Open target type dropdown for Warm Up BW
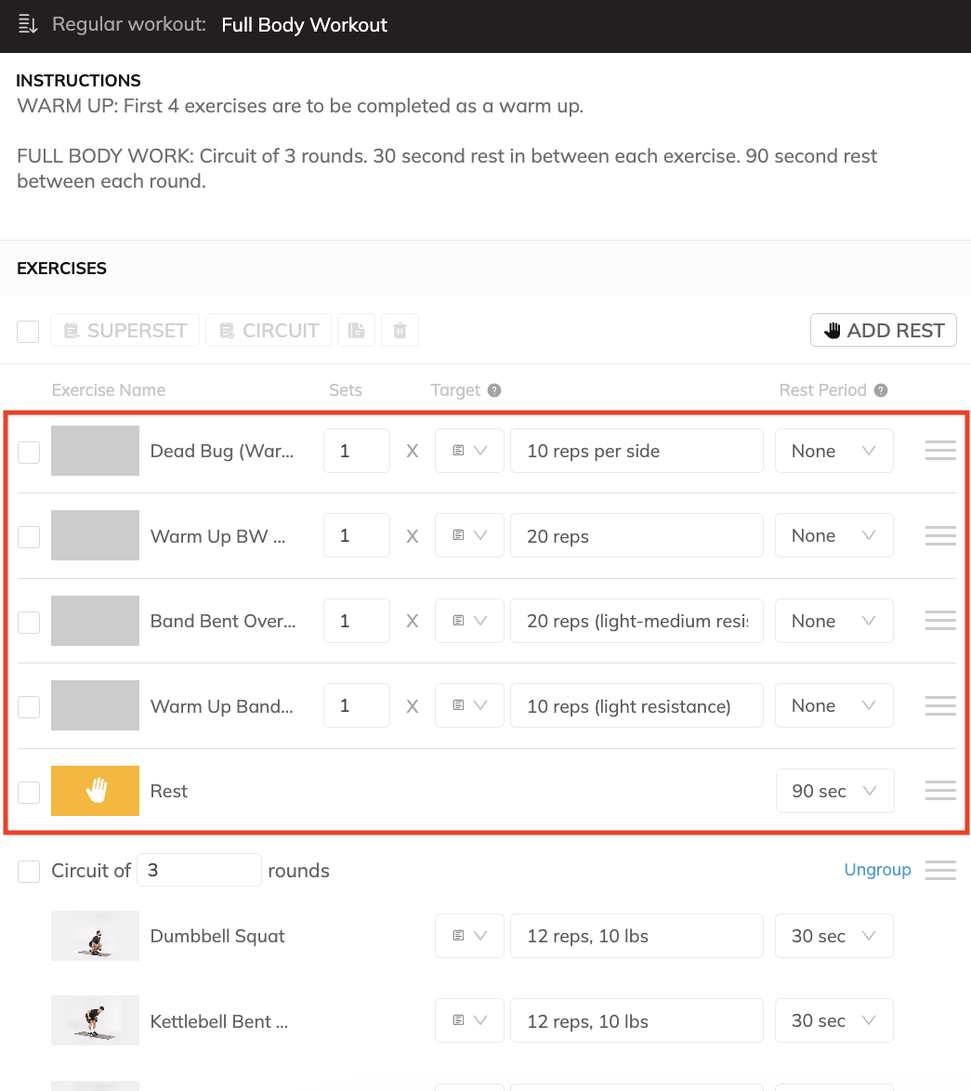This screenshot has width=971, height=1091. pyautogui.click(x=469, y=536)
